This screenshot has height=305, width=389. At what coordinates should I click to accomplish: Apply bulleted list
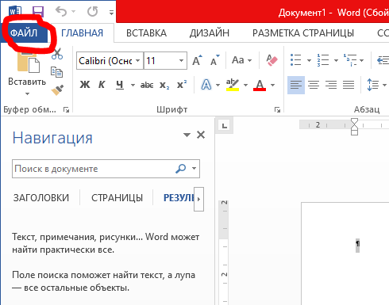pos(296,60)
